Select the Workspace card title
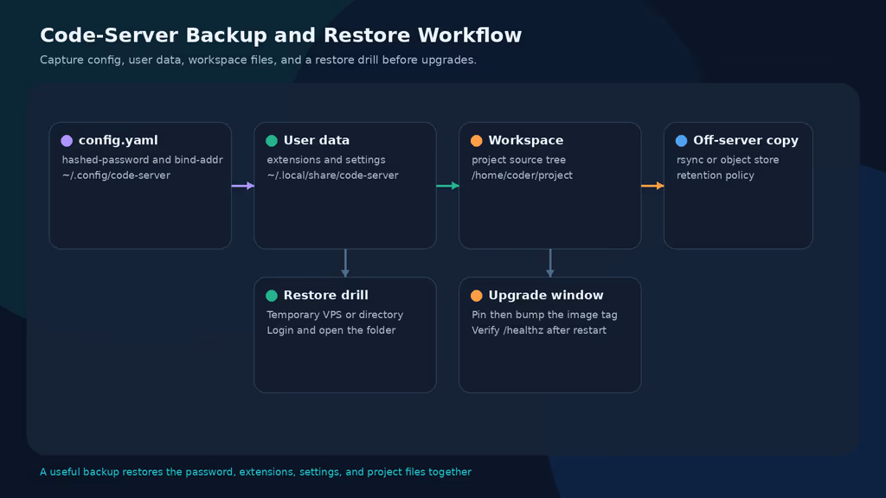This screenshot has width=886, height=498. click(x=525, y=141)
